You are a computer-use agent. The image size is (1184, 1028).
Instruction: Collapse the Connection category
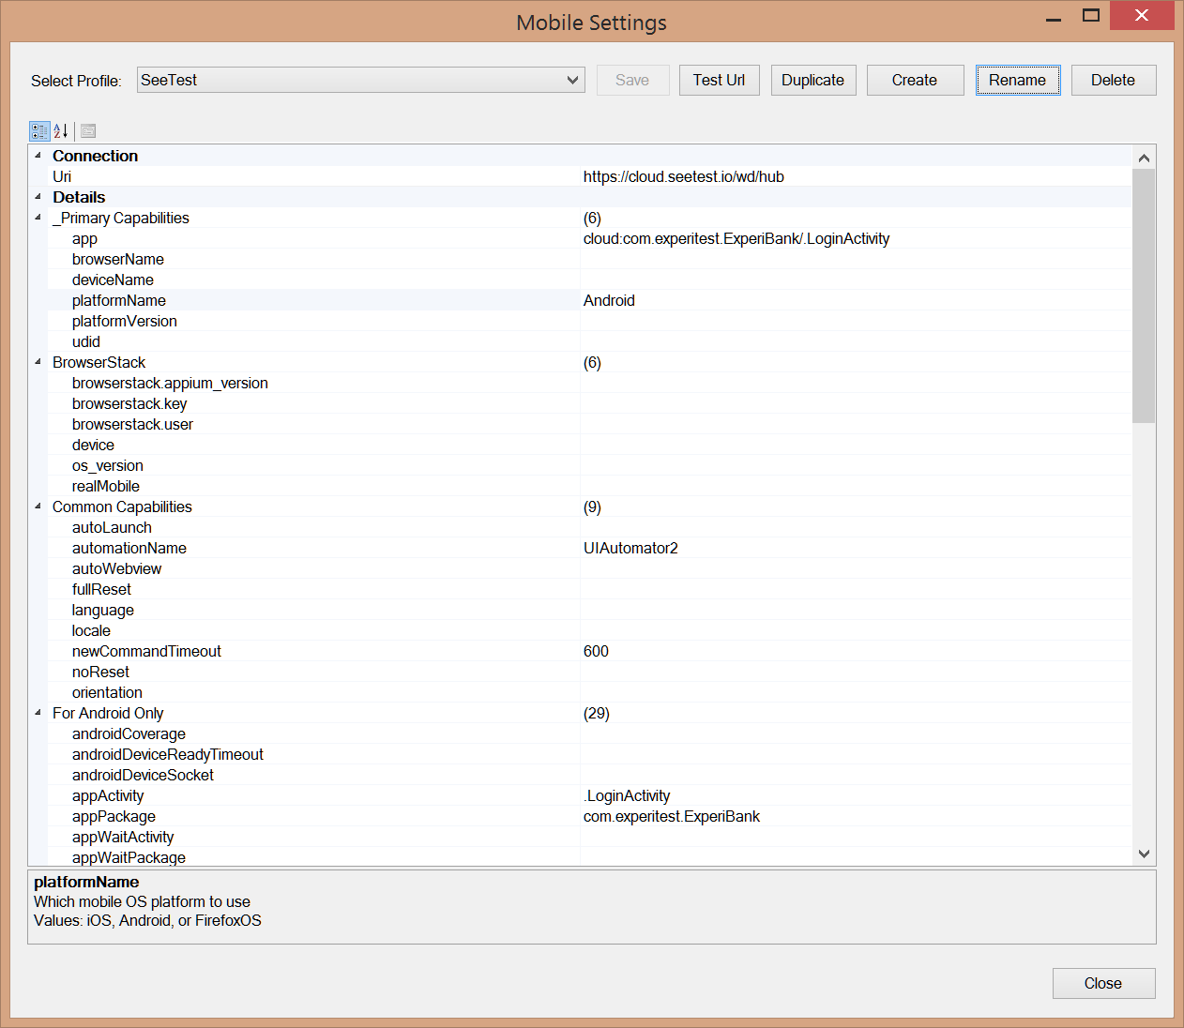coord(38,156)
